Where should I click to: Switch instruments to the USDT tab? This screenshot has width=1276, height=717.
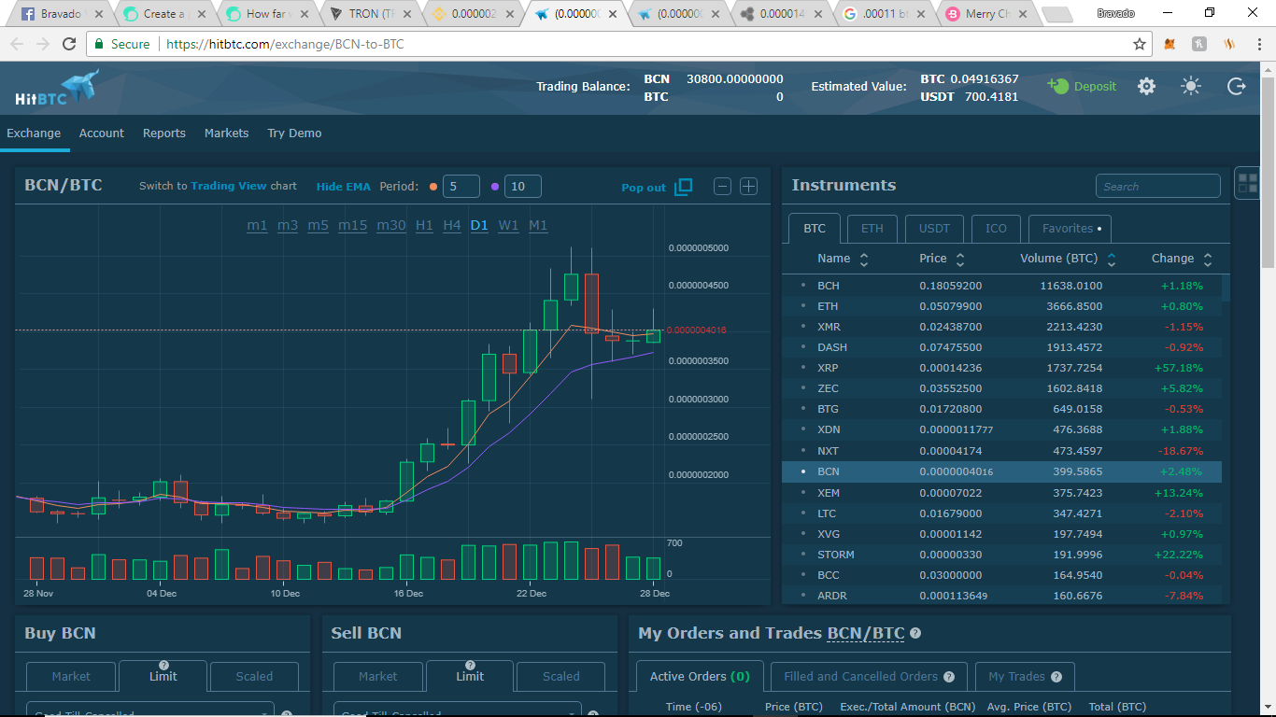point(934,229)
